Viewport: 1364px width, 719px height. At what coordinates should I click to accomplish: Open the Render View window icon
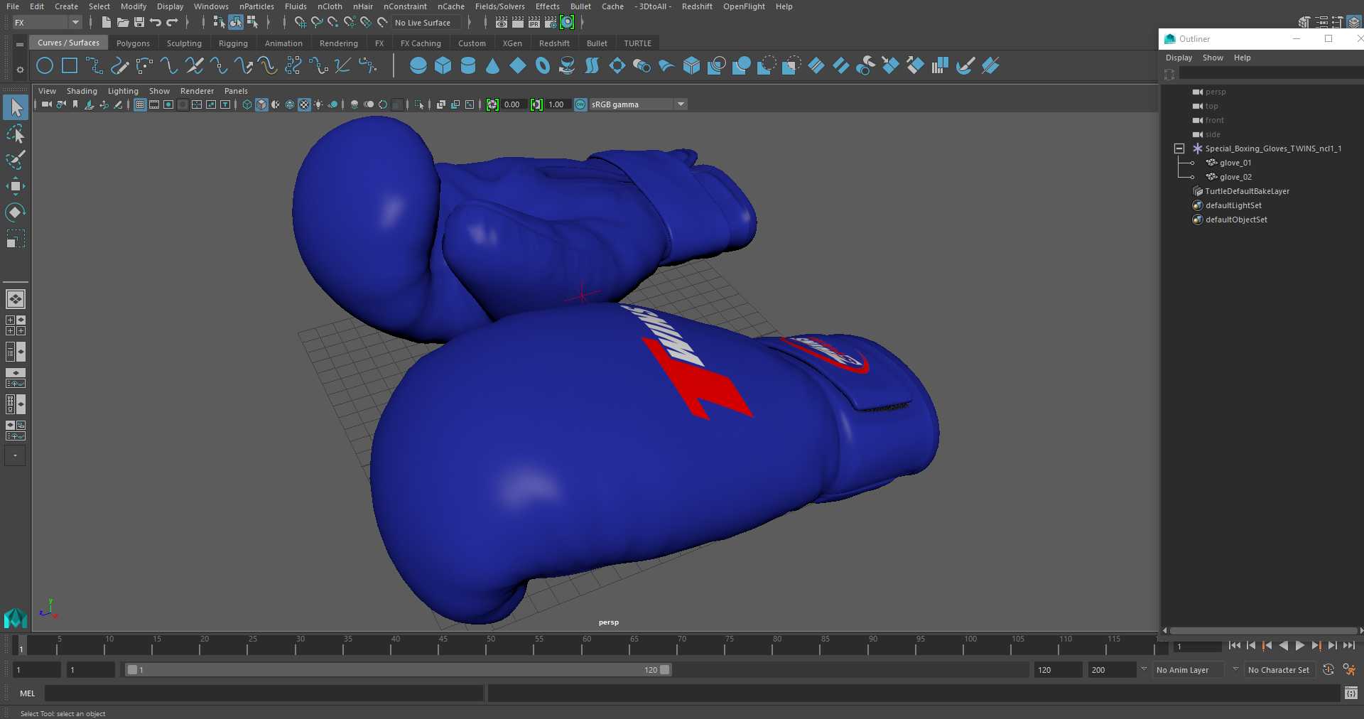(502, 23)
